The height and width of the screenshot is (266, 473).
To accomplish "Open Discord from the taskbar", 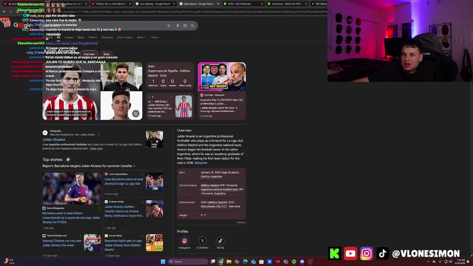I will click(302, 262).
